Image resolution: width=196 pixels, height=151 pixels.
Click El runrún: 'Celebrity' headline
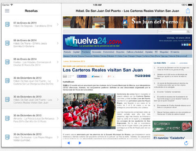pyautogui.click(x=169, y=138)
